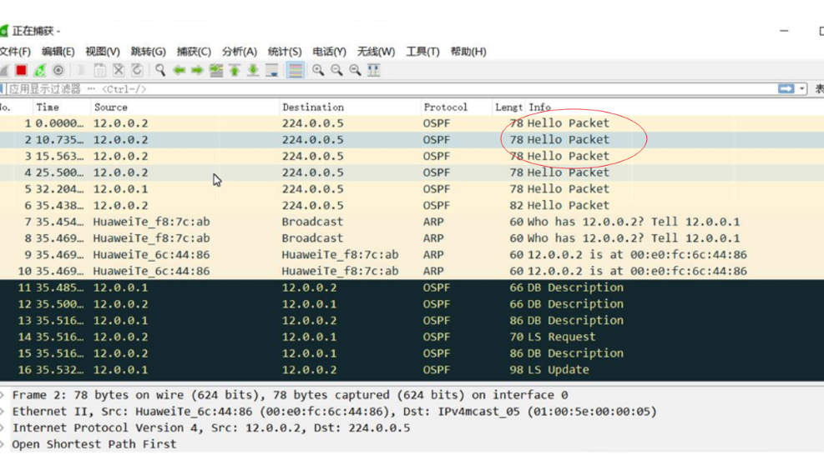The image size is (824, 475).
Task: Stop the running packet capture
Action: click(x=22, y=71)
